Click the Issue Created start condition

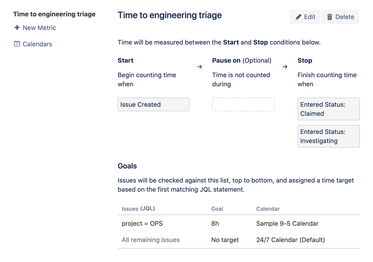click(153, 105)
